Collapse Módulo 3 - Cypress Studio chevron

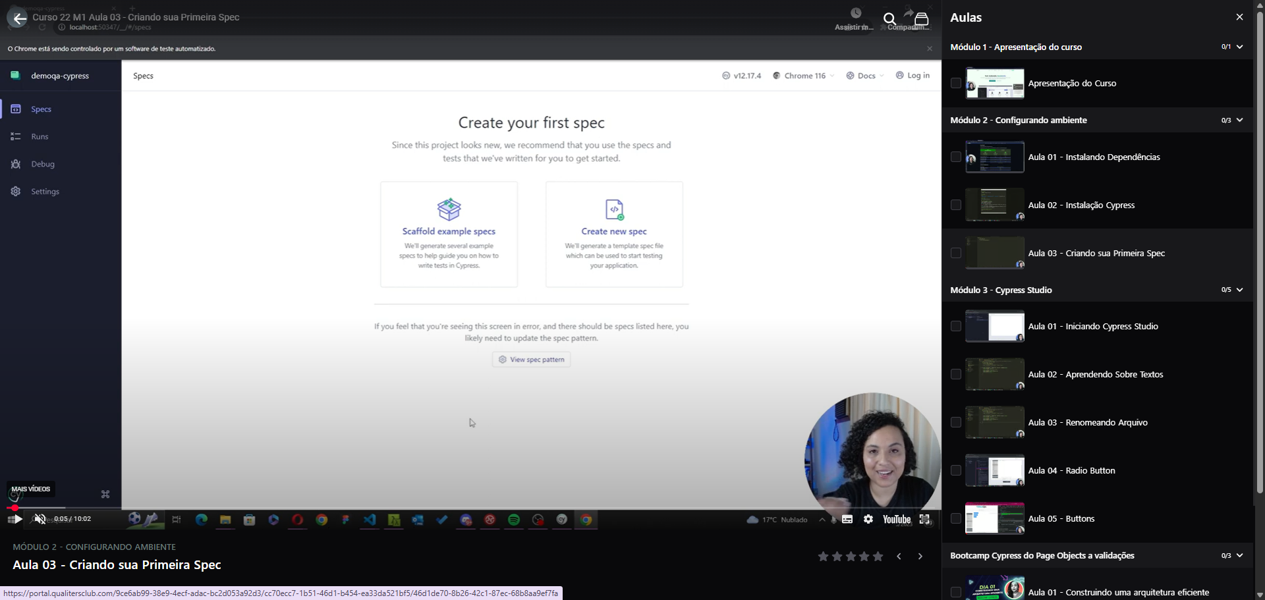[1239, 290]
